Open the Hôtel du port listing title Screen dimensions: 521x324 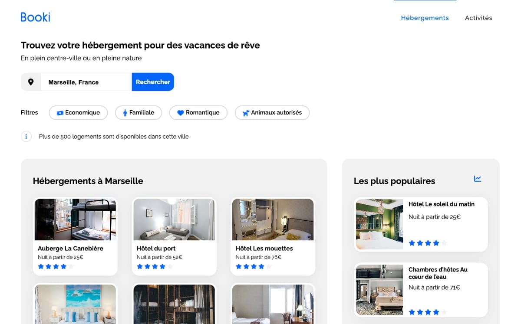[156, 249]
